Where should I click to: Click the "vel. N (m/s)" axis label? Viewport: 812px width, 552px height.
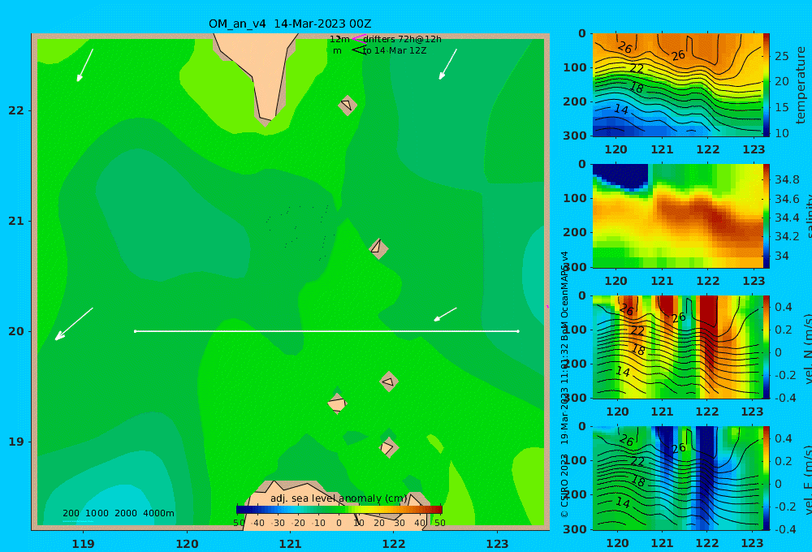click(x=808, y=349)
